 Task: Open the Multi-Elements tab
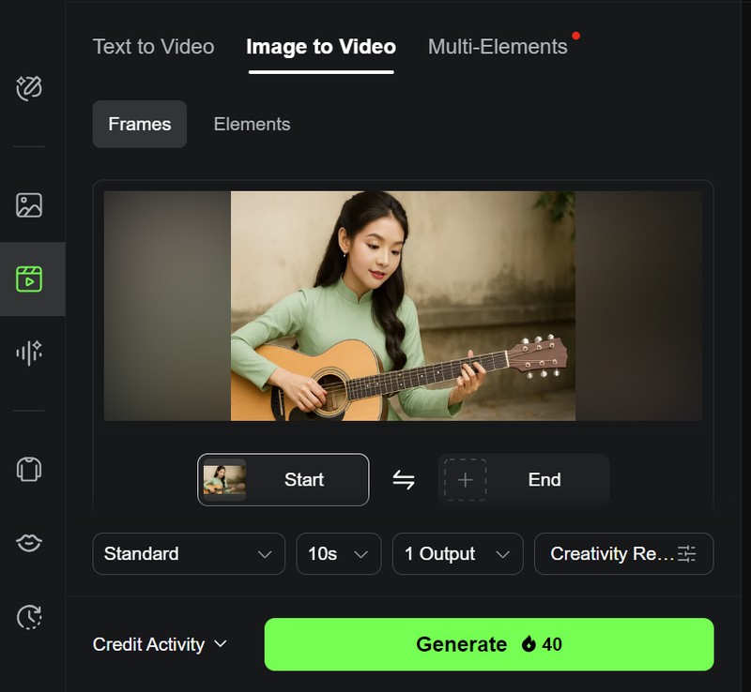coord(498,47)
